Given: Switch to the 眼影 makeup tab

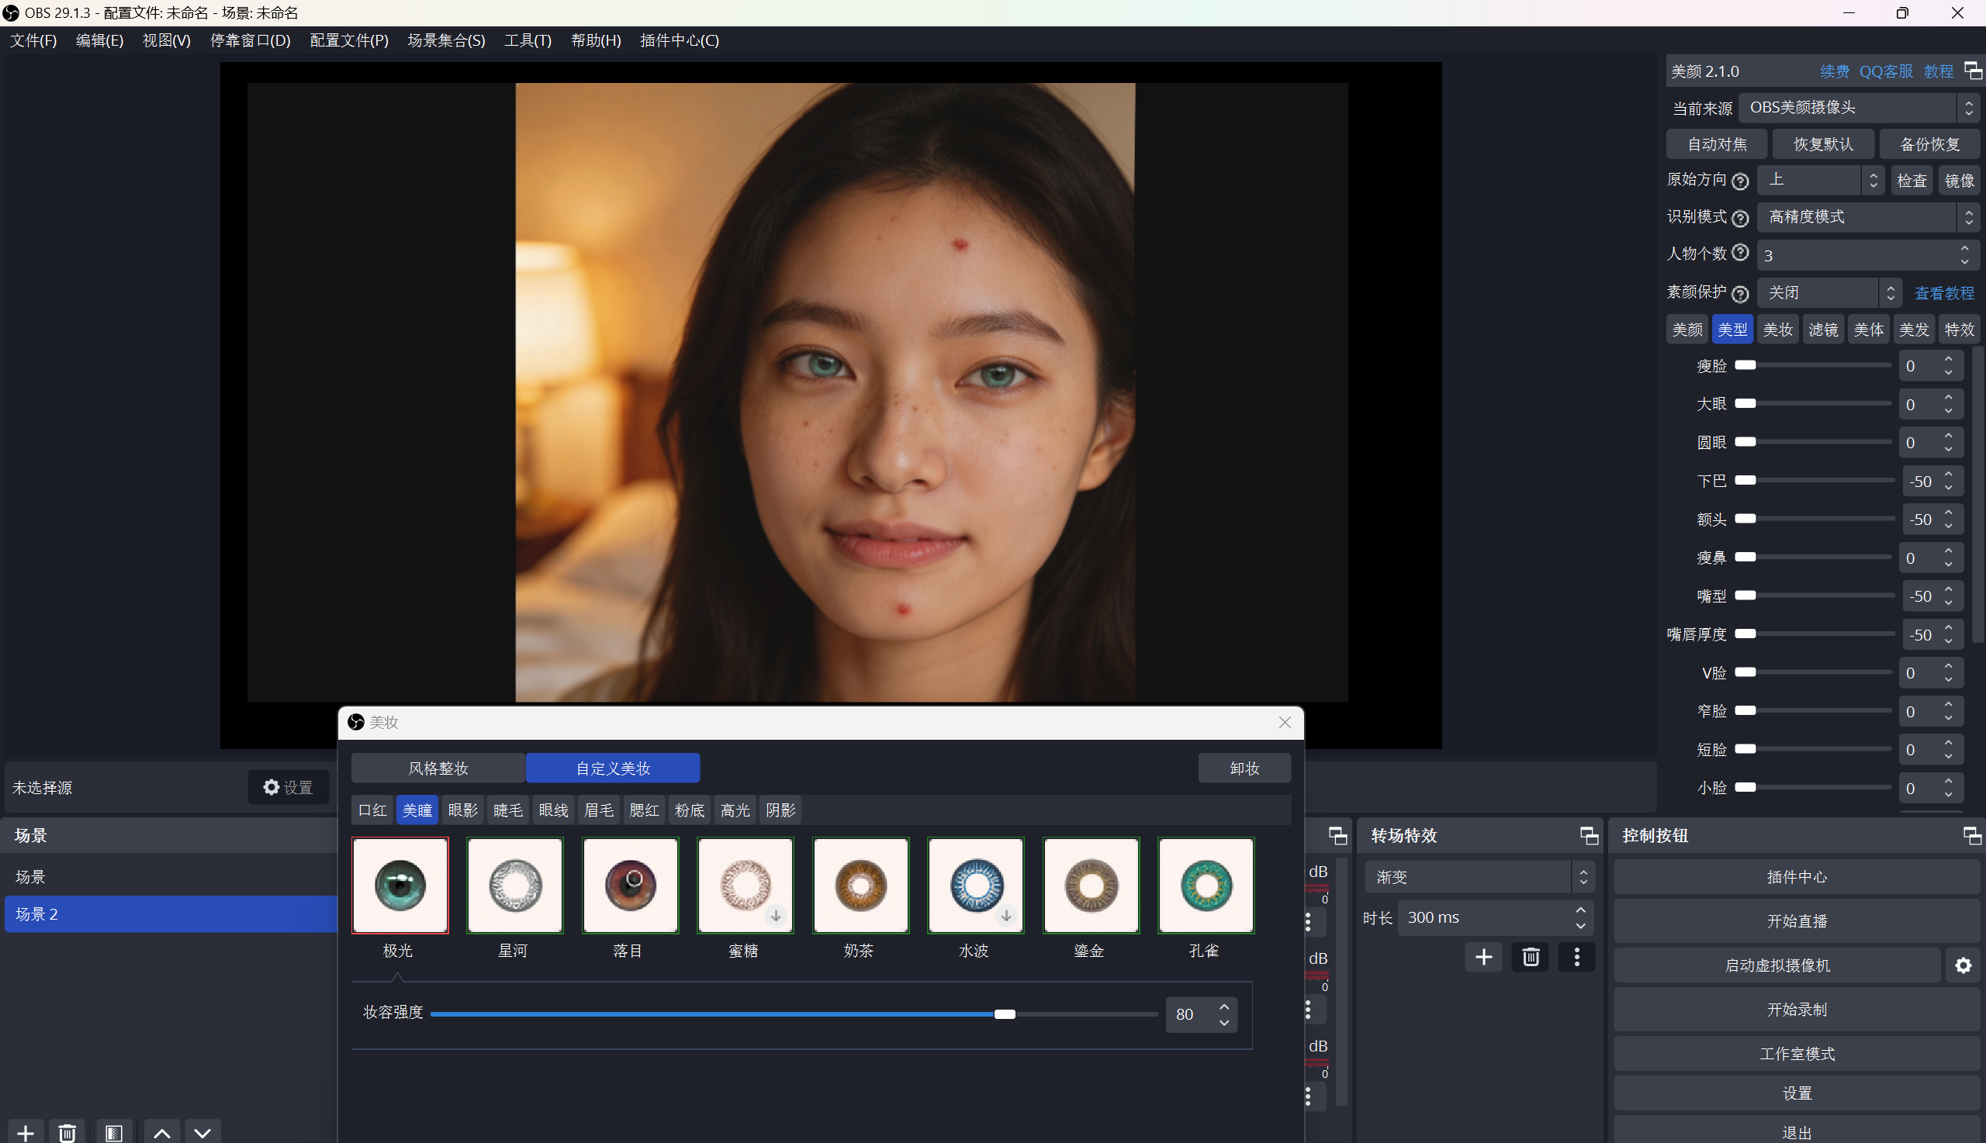Looking at the screenshot, I should point(462,810).
